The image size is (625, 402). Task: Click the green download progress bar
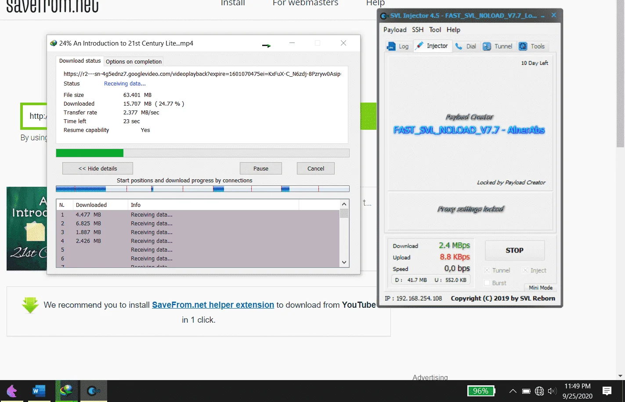coord(202,153)
